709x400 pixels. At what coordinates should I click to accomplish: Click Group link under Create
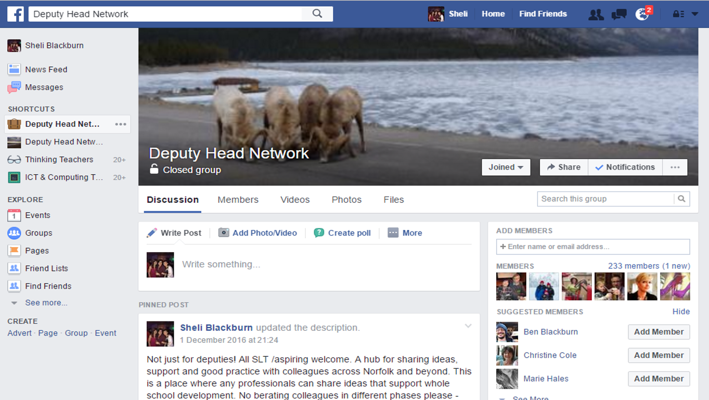[76, 333]
